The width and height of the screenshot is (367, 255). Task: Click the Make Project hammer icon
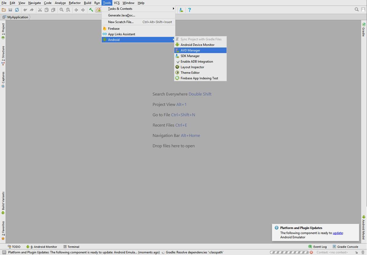pos(91,10)
